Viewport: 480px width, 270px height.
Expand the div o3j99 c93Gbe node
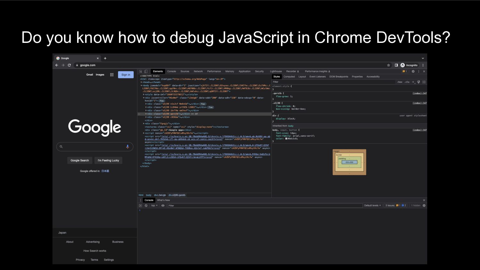coord(146,117)
